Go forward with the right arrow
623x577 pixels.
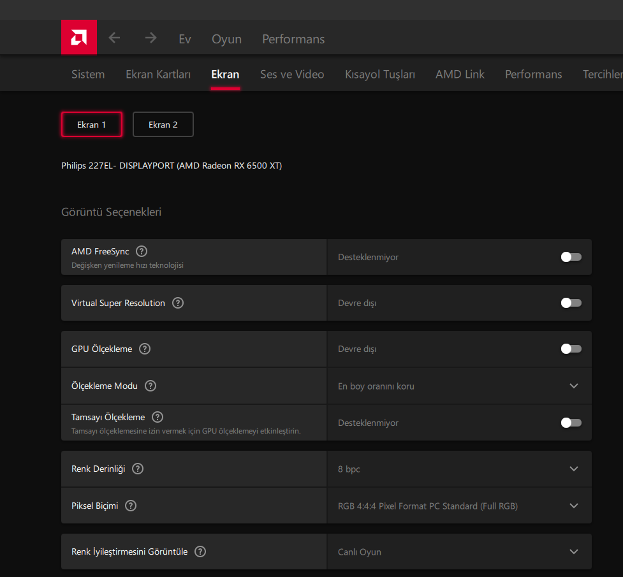150,38
